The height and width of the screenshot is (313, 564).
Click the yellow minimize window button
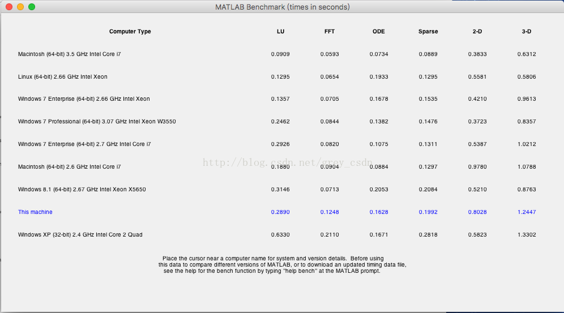point(20,7)
